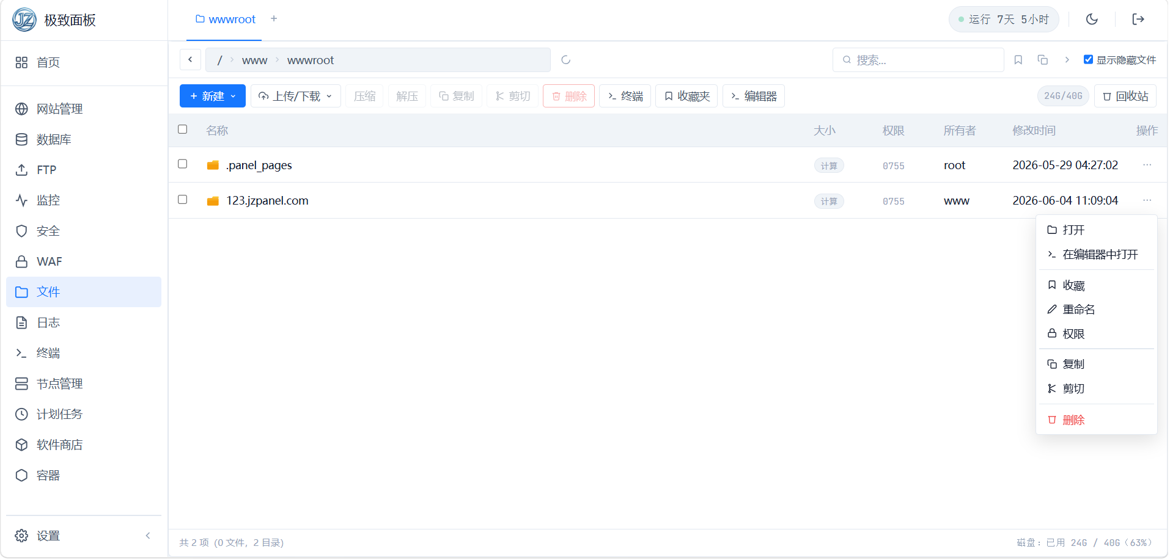Collapse the sidebar with the left chevron
This screenshot has height=560, width=1170.
[148, 536]
